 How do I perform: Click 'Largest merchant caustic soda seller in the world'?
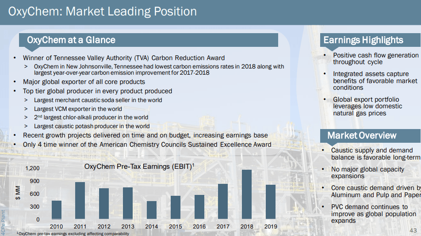point(98,100)
